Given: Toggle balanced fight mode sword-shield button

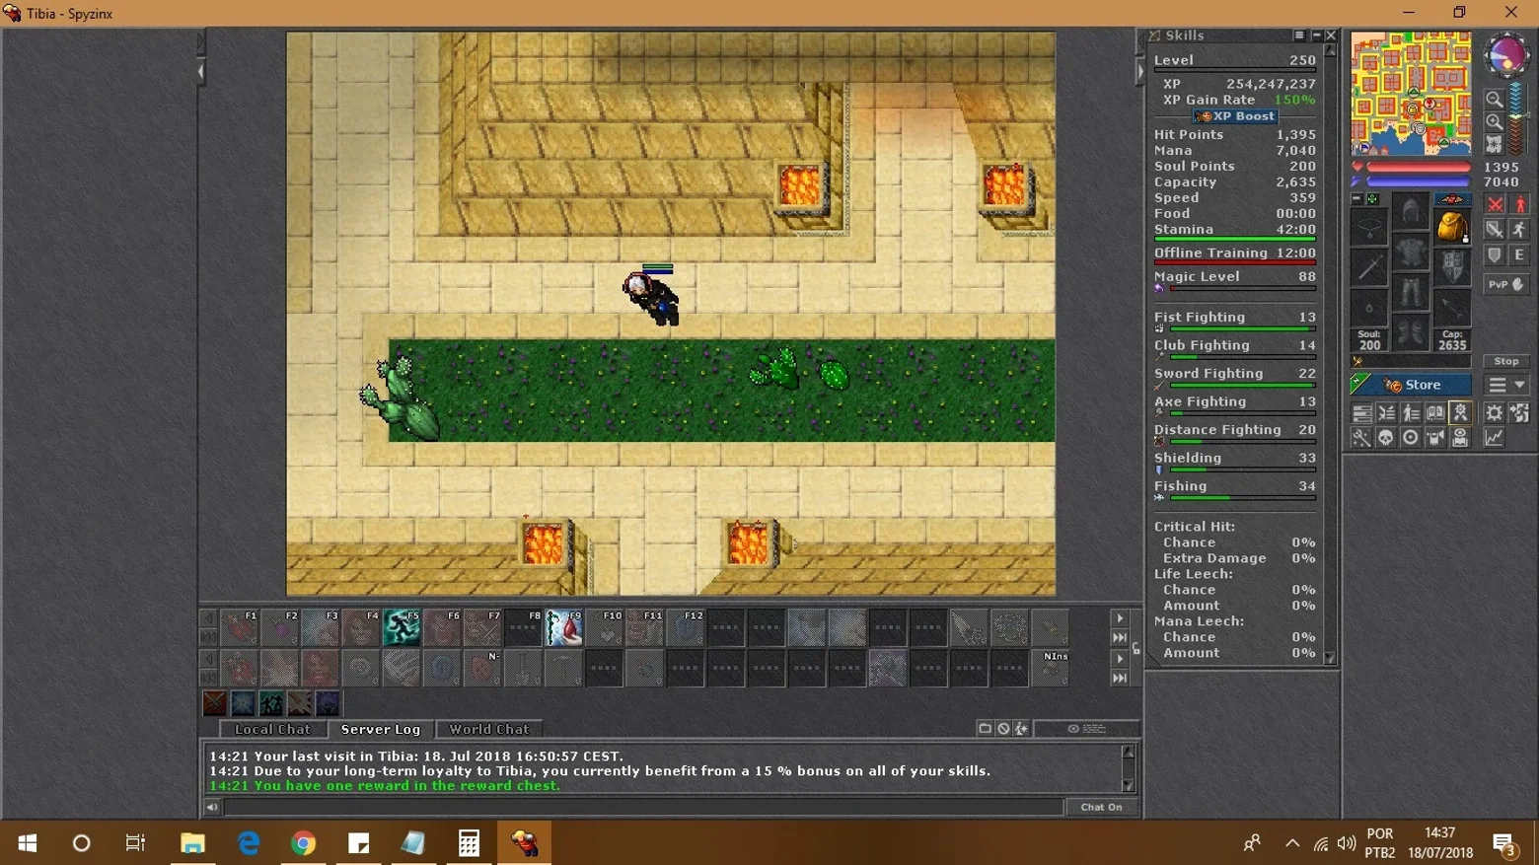Looking at the screenshot, I should coord(1495,230).
